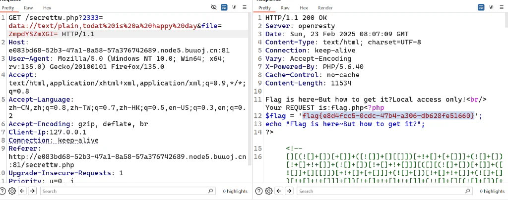Open Request search help question icon

pos(2,191)
